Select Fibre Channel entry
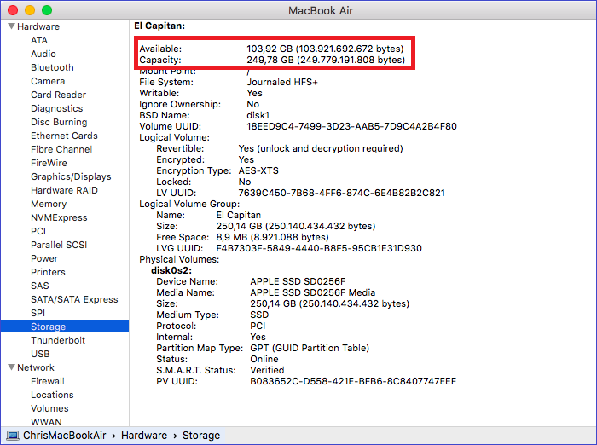 point(61,149)
